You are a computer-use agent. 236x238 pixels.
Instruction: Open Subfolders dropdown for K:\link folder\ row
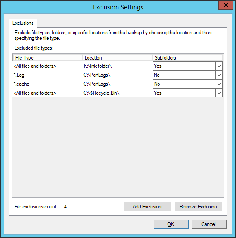[219, 66]
